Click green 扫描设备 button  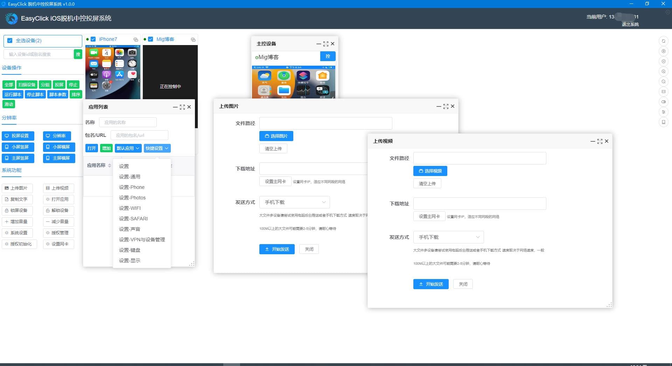pyautogui.click(x=27, y=85)
